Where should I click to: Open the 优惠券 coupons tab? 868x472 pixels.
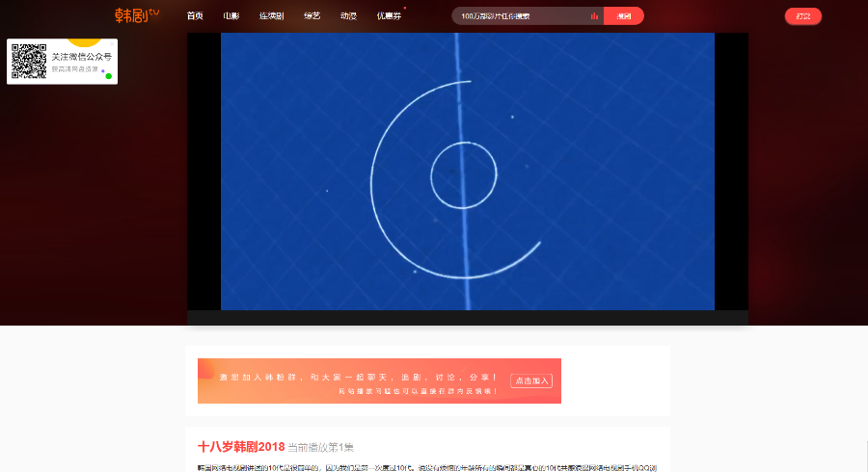coord(390,16)
